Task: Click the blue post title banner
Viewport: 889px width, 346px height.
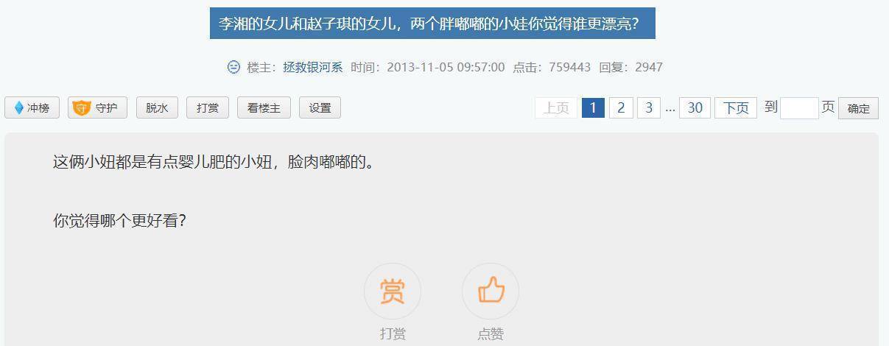Action: click(432, 24)
